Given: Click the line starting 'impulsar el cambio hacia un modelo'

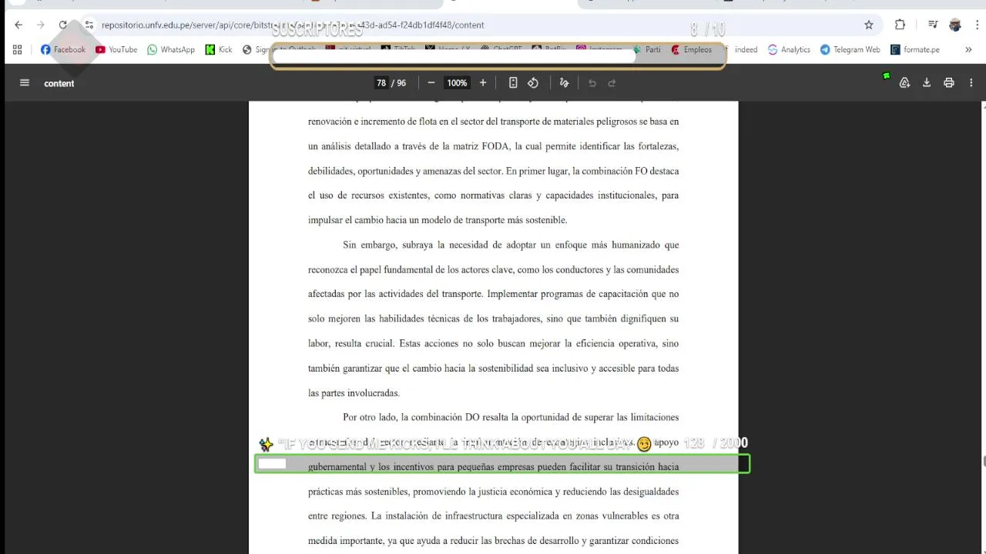Looking at the screenshot, I should point(438,220).
